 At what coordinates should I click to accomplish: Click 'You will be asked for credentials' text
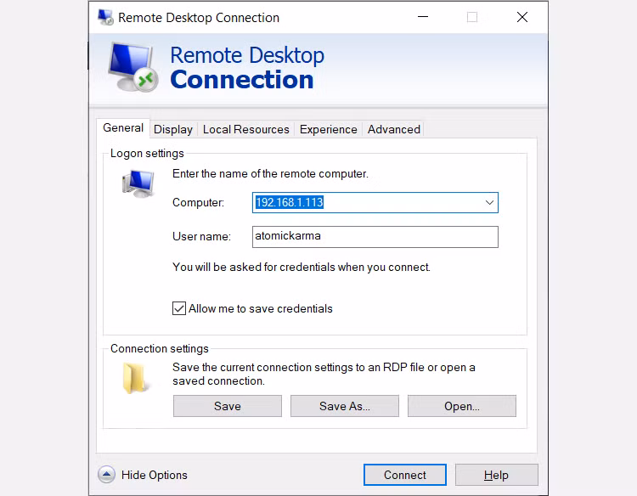(302, 267)
